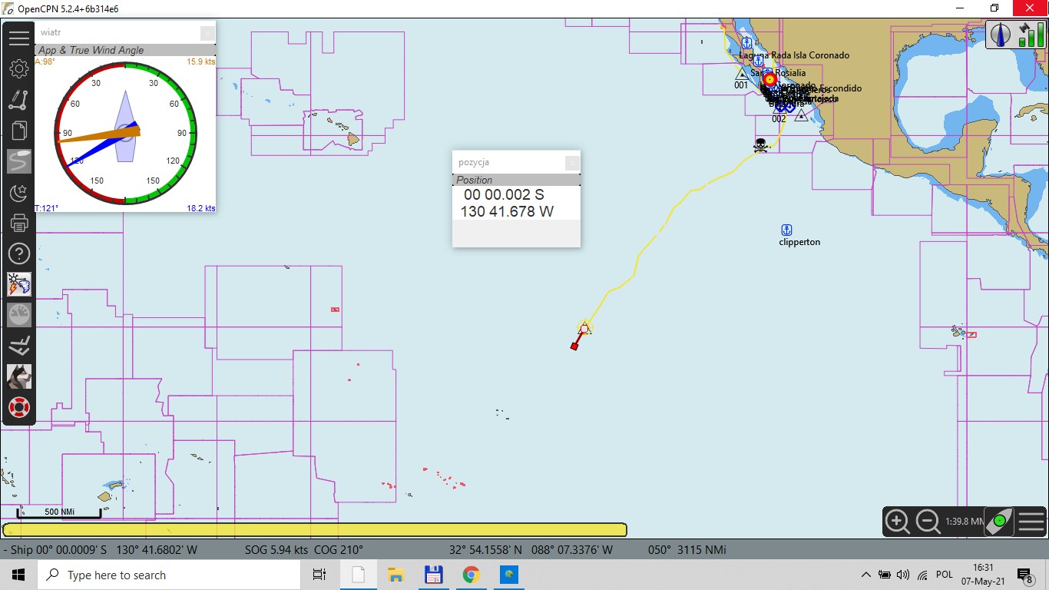Select the Create Route tool
The width and height of the screenshot is (1049, 590).
point(19,100)
